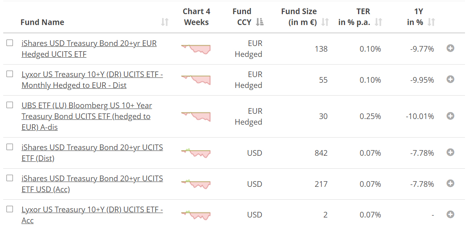Expand details for iShares 20+yr EUR Hedged row
Screen dimensions: 467x230
click(x=450, y=48)
